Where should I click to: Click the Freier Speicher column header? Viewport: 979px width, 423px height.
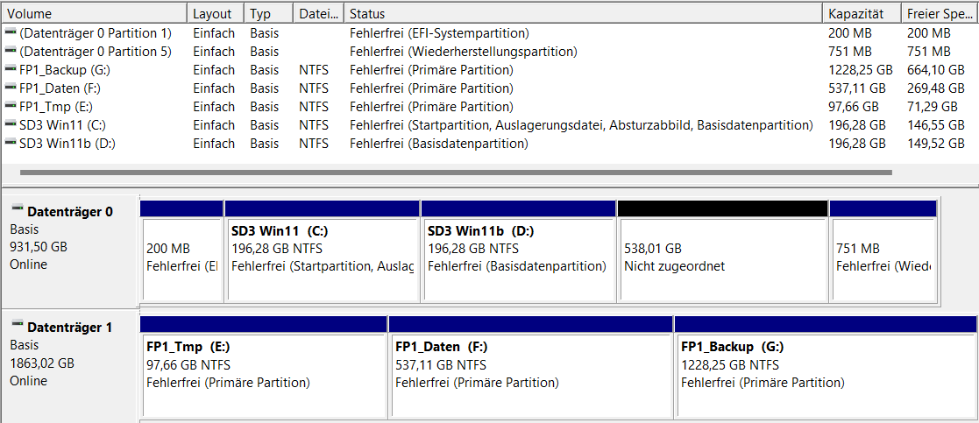(940, 14)
